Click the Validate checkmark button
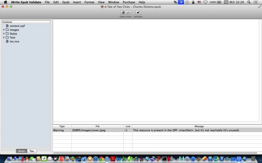 138,12
